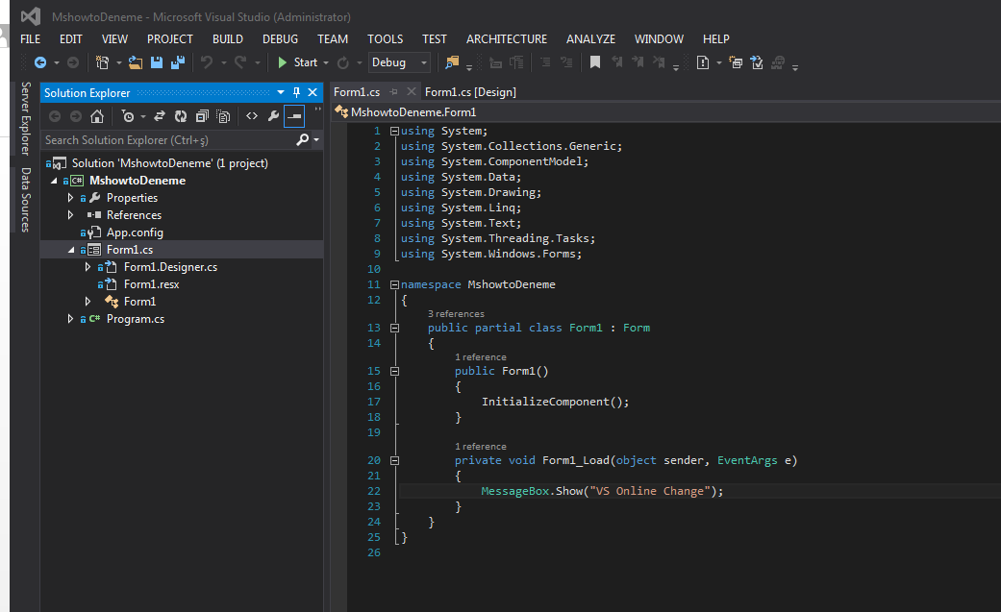The image size is (1001, 612).
Task: Click the Find in Files toolbar icon
Action: [x=452, y=62]
